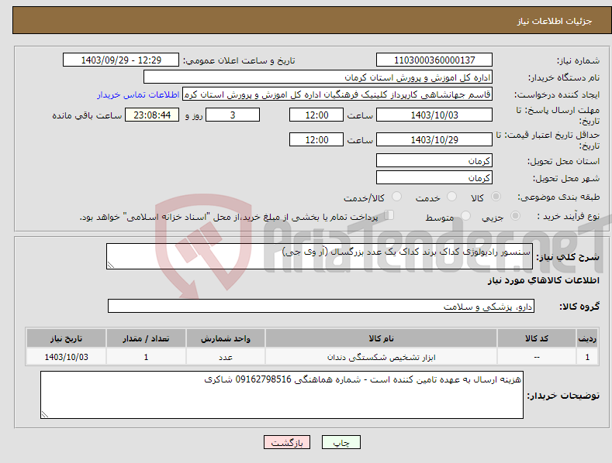The width and height of the screenshot is (612, 463).
Task: Click the announcement date field 1403/09/29 - 12:29
Action: 121,60
